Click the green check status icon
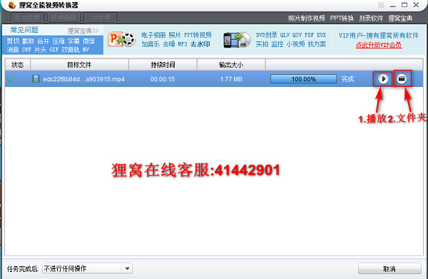 [11, 79]
